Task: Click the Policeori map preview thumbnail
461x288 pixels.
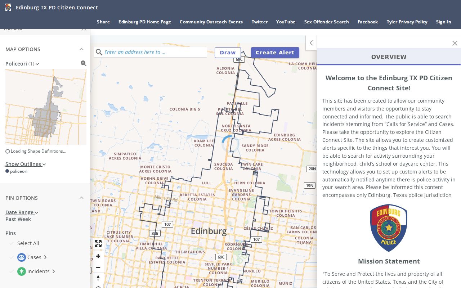Action: [46, 107]
